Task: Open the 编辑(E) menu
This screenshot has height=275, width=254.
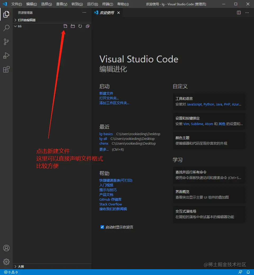Action: coord(31,4)
